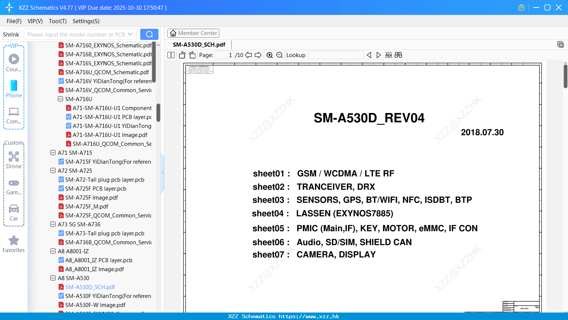Open the Drone category

[x=14, y=160]
